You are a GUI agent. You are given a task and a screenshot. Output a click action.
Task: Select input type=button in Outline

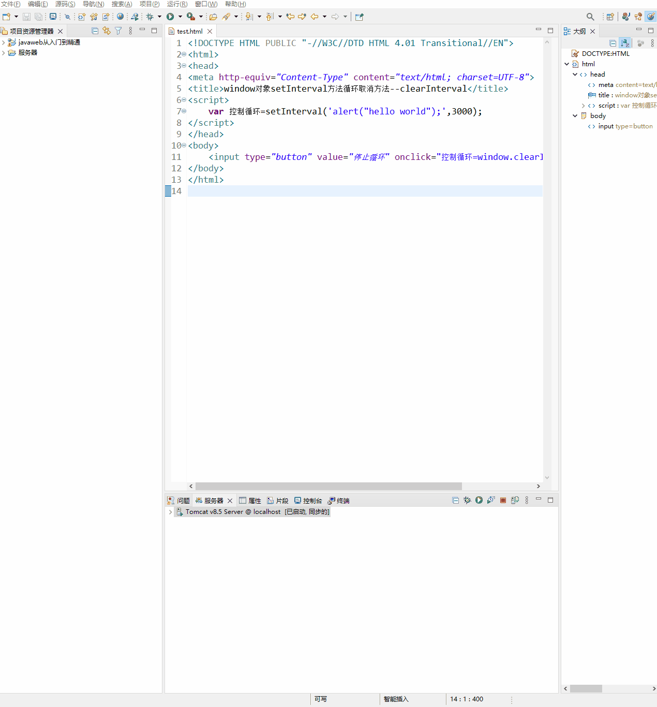pos(620,126)
